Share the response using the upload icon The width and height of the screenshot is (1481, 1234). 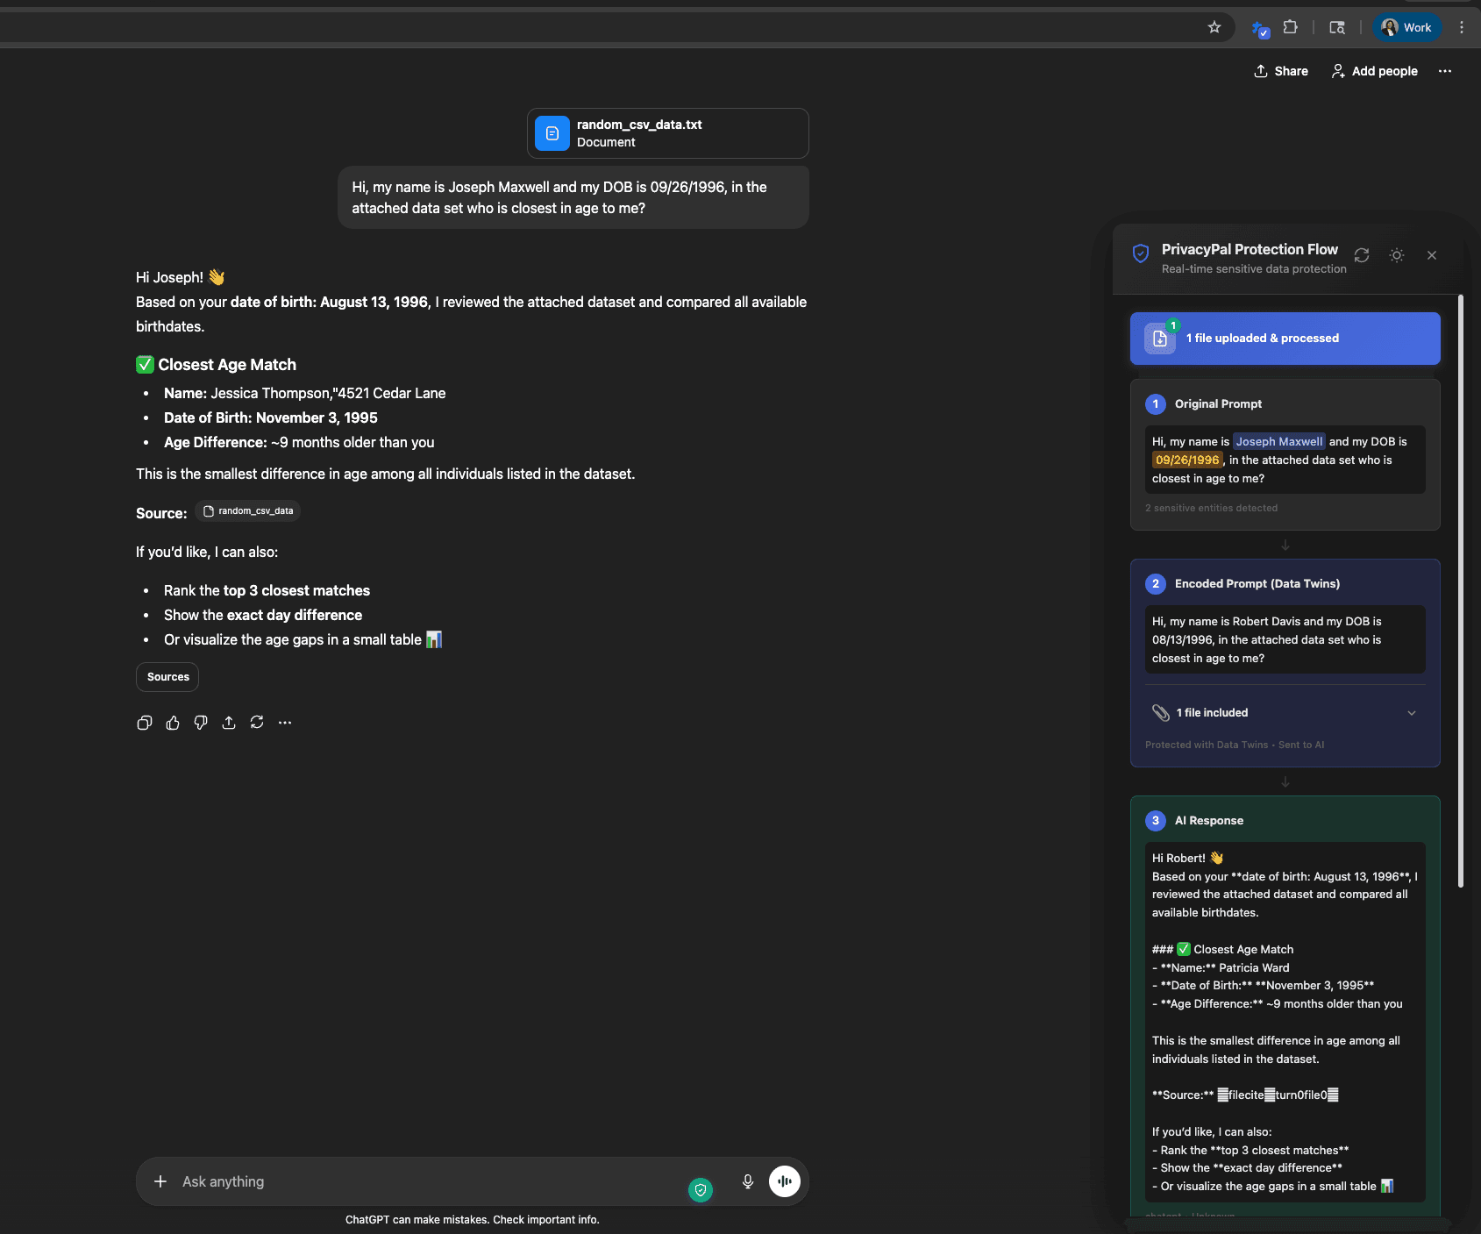228,722
